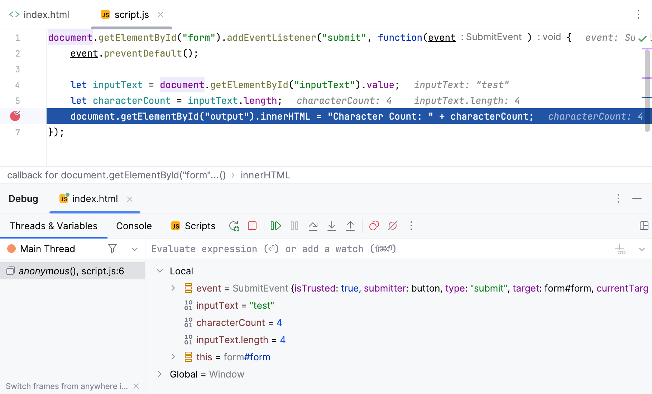
Task: Step out of the current function
Action: point(350,226)
